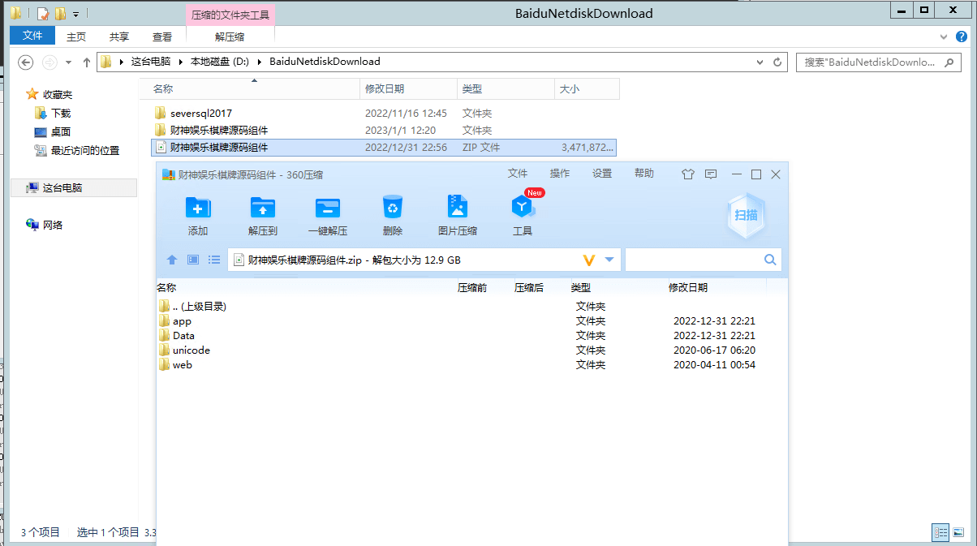Open the Data folder in the archive
Image resolution: width=977 pixels, height=546 pixels.
tap(183, 336)
